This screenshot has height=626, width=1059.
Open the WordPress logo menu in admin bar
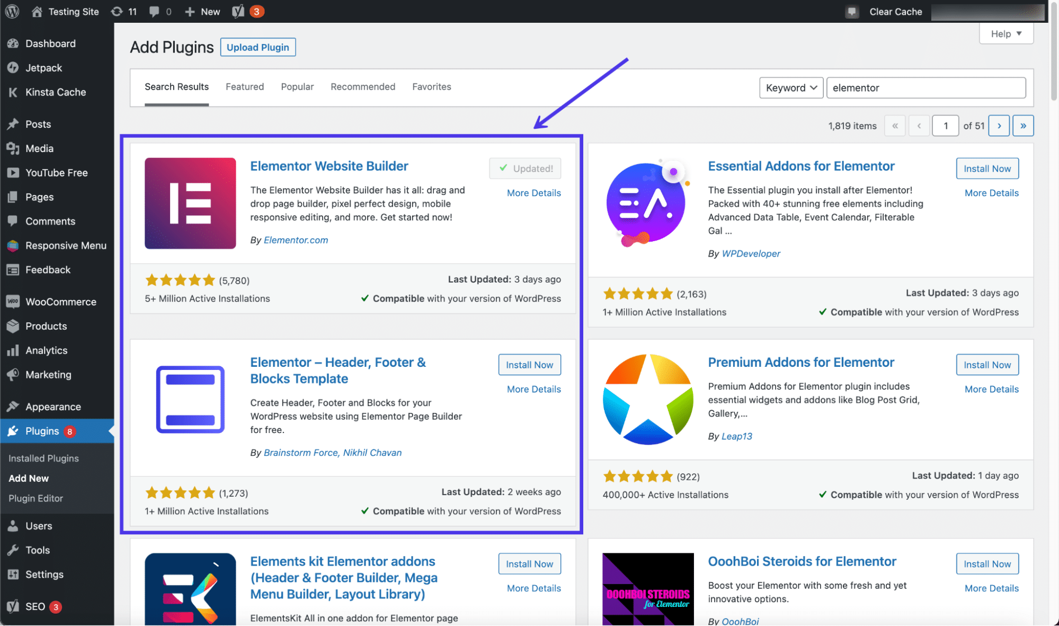pyautogui.click(x=11, y=11)
